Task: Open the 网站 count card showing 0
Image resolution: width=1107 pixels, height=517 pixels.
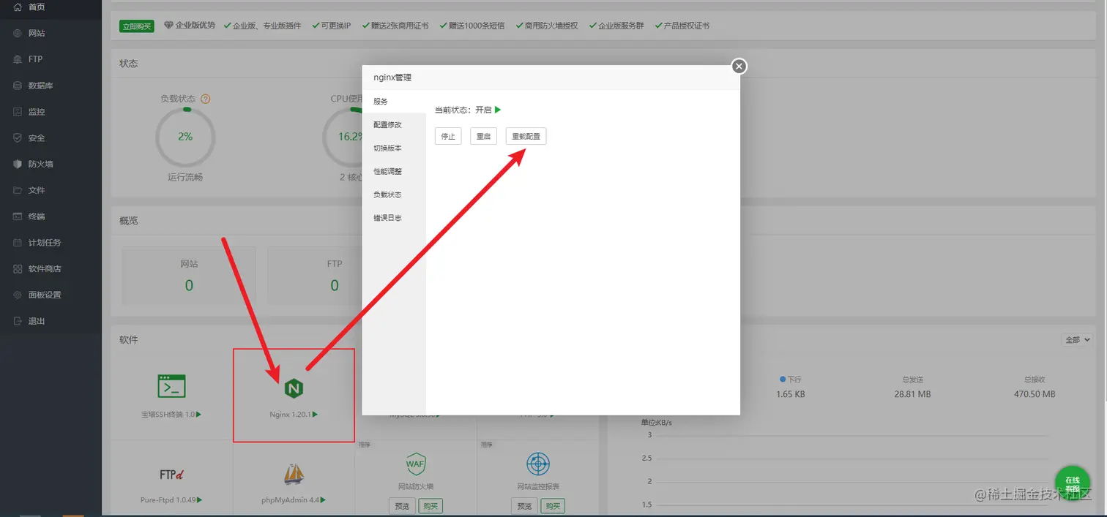Action: pos(189,276)
